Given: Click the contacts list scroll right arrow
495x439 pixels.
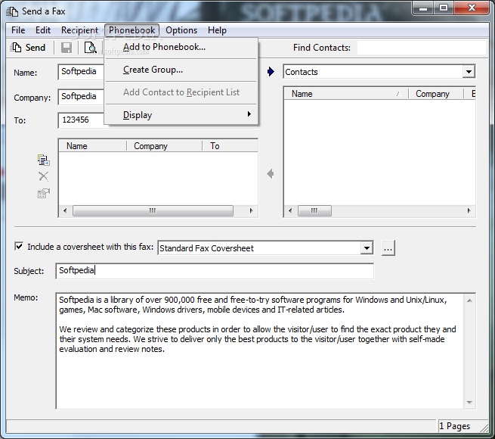Looking at the screenshot, I should (469, 210).
